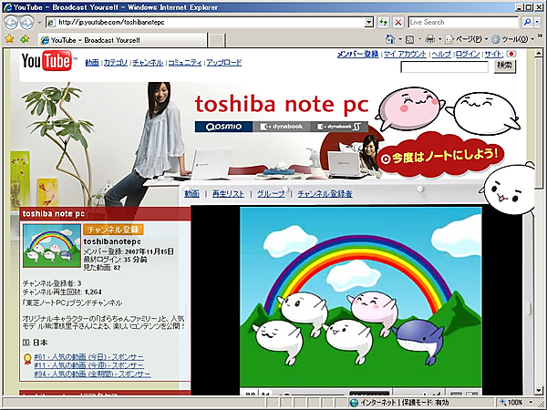Click the globe Internet zone icon
This screenshot has height=410, width=547.
click(354, 403)
